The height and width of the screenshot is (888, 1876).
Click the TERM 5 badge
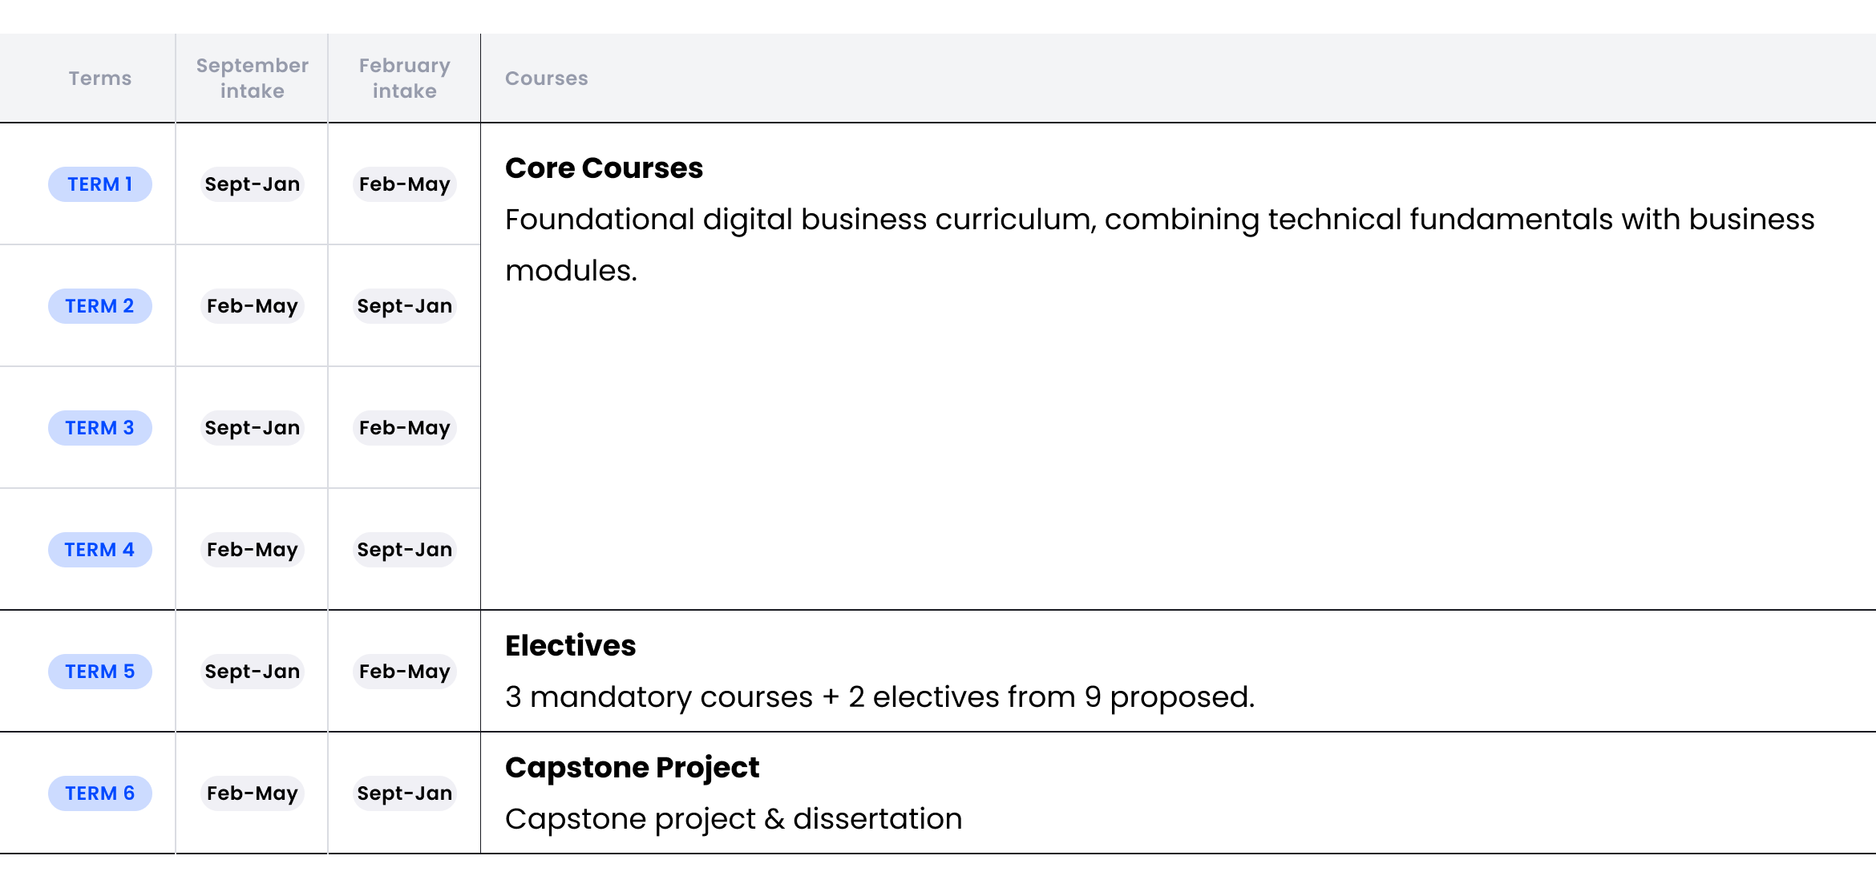click(x=99, y=672)
